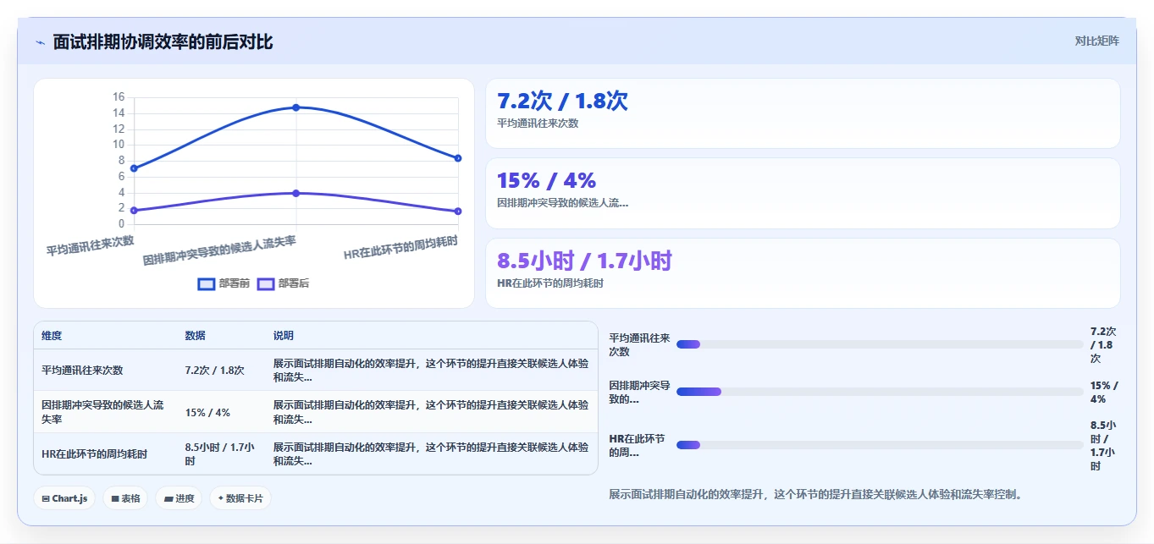This screenshot has height=544, width=1154.
Task: Click the 说明 table column header
Action: (284, 336)
